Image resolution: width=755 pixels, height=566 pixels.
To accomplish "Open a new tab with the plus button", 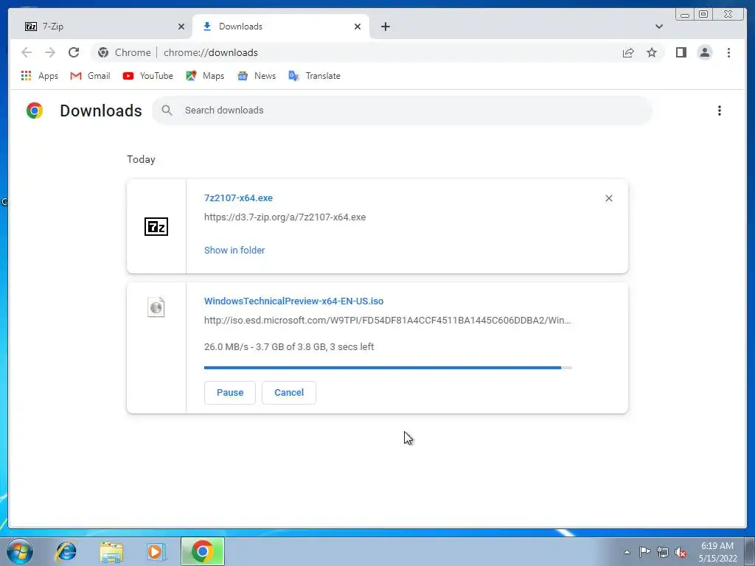I will click(385, 27).
